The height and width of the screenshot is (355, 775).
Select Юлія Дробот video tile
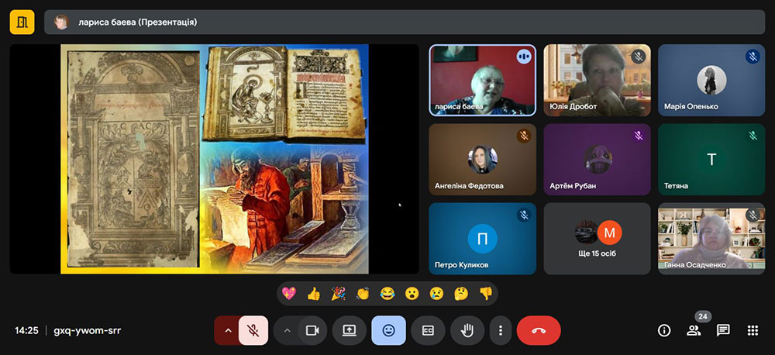(596, 80)
